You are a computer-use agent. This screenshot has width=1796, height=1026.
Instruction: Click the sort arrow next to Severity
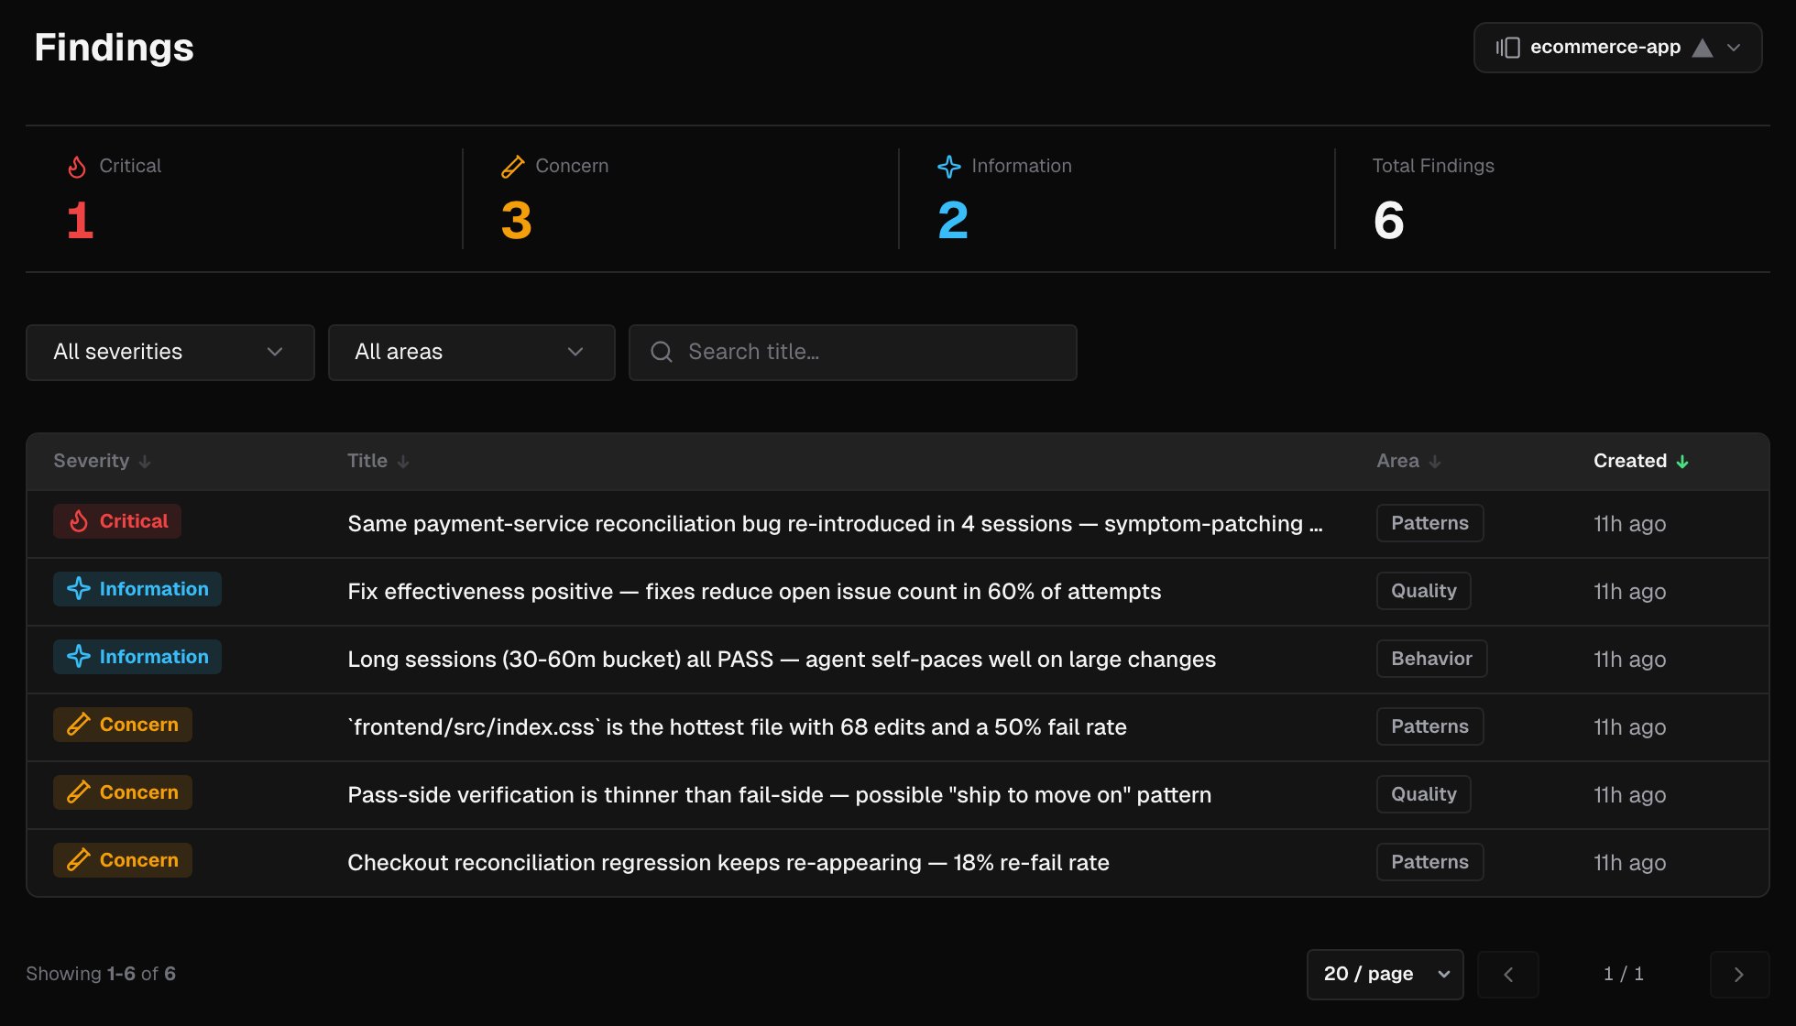[x=145, y=462]
